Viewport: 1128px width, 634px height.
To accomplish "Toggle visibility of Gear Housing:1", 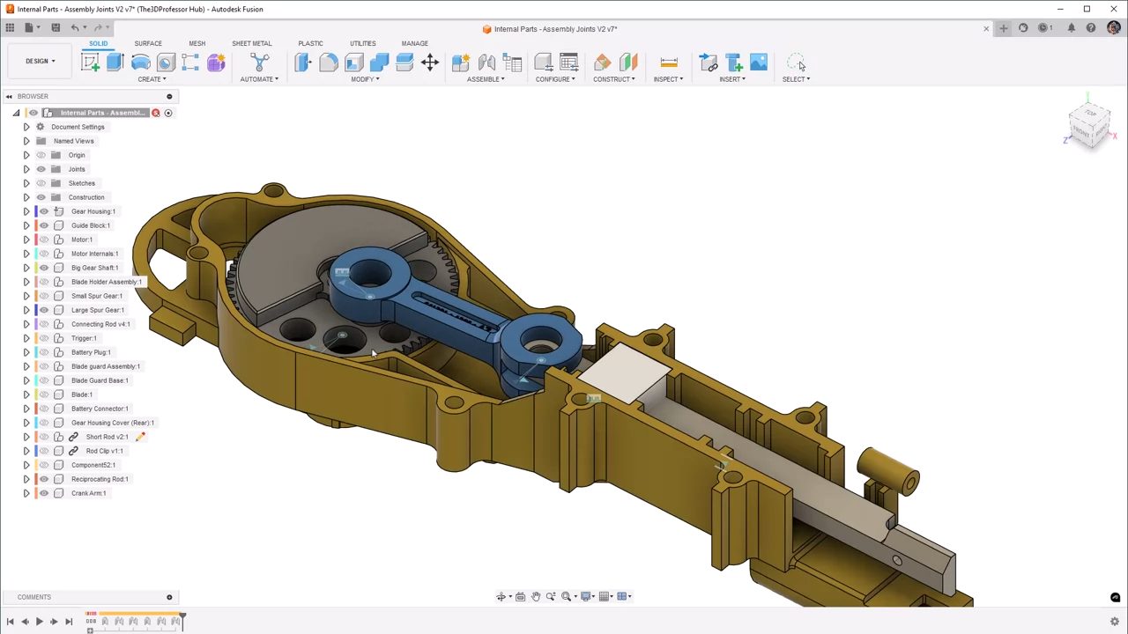I will (44, 211).
